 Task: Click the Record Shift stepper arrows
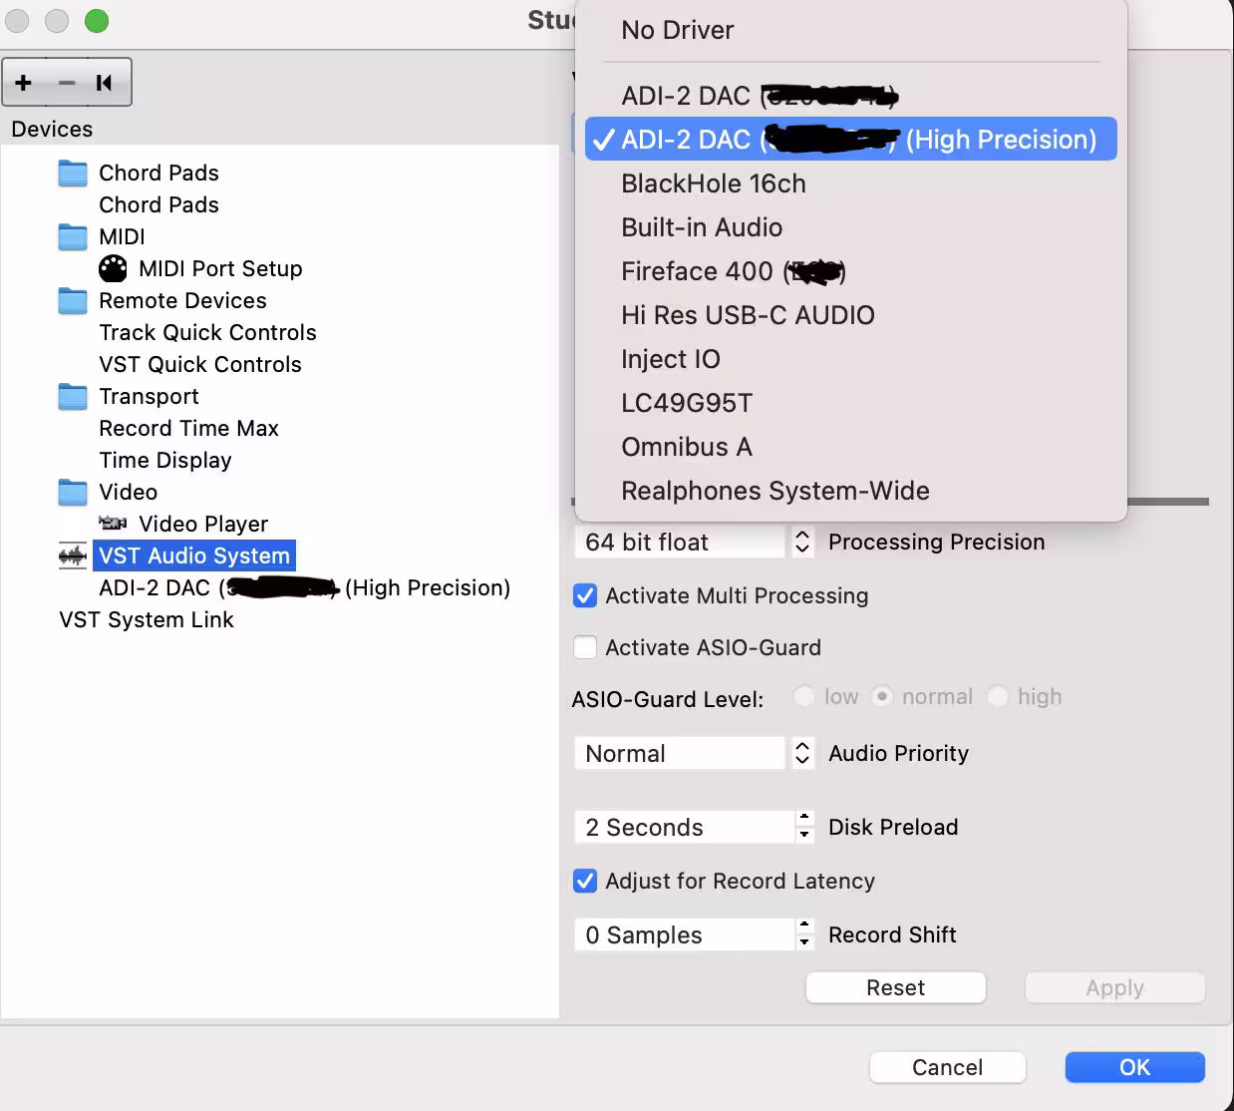click(x=804, y=934)
